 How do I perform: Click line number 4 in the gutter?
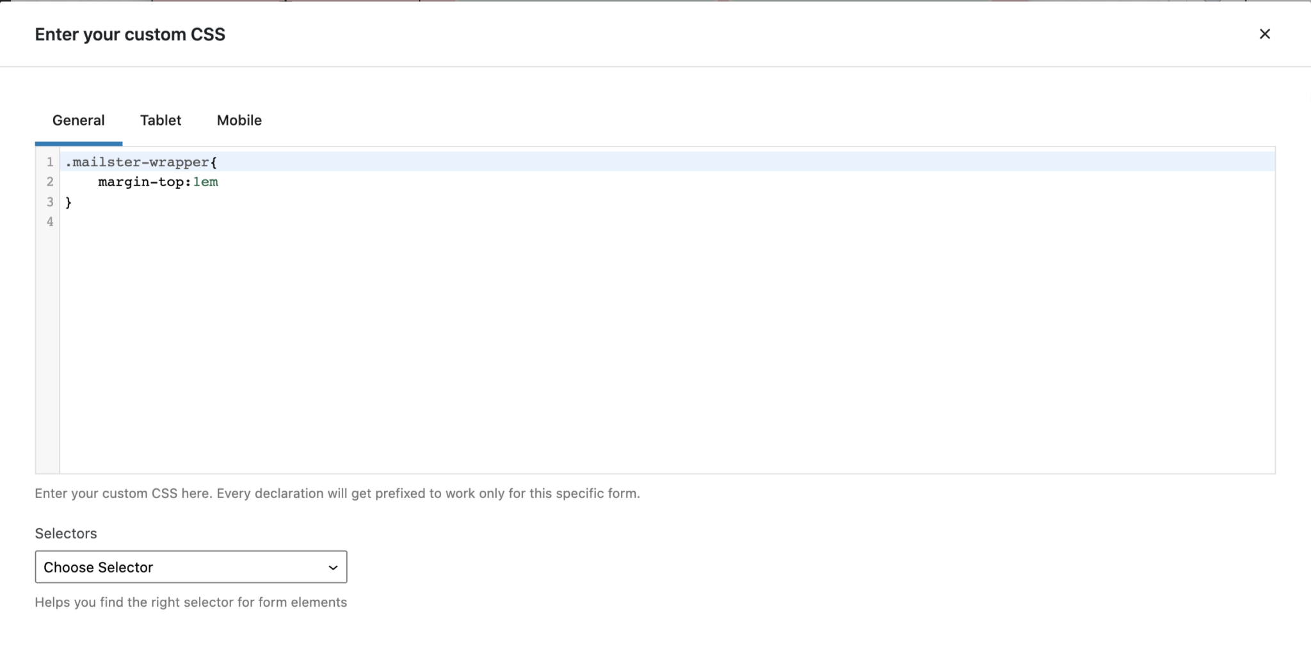(49, 221)
